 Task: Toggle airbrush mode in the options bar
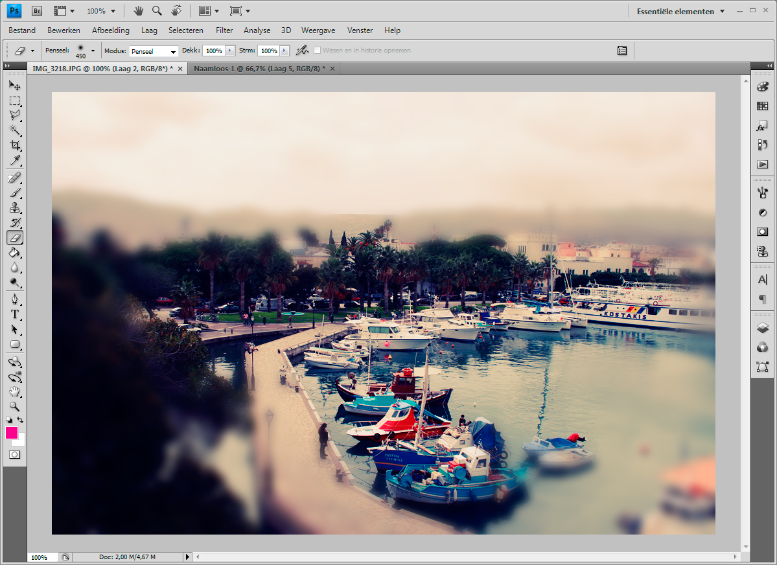(302, 51)
